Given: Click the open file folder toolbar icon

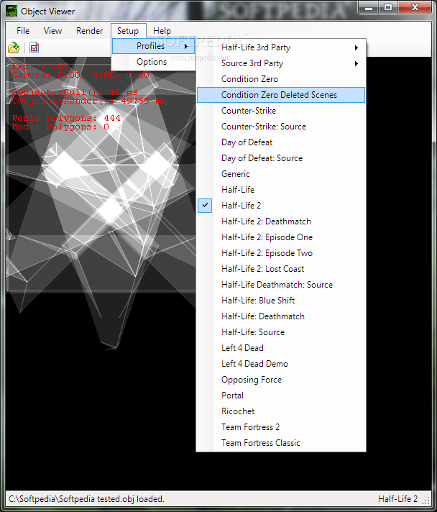Looking at the screenshot, I should (14, 47).
